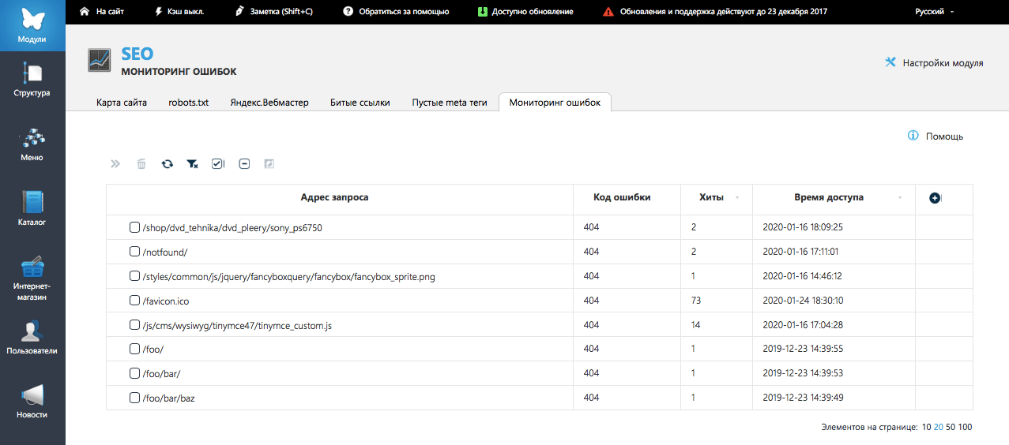1009x445 pixels.
Task: Check the /shop/dvd_tehnika/dvd_pleery/sony_ps6750 row checkbox
Action: point(134,227)
